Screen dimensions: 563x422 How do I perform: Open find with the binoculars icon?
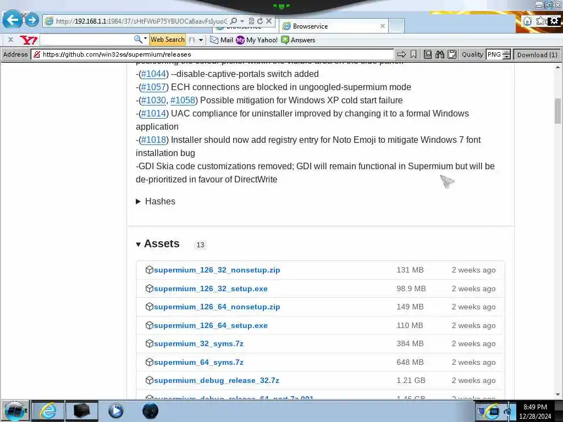click(440, 54)
